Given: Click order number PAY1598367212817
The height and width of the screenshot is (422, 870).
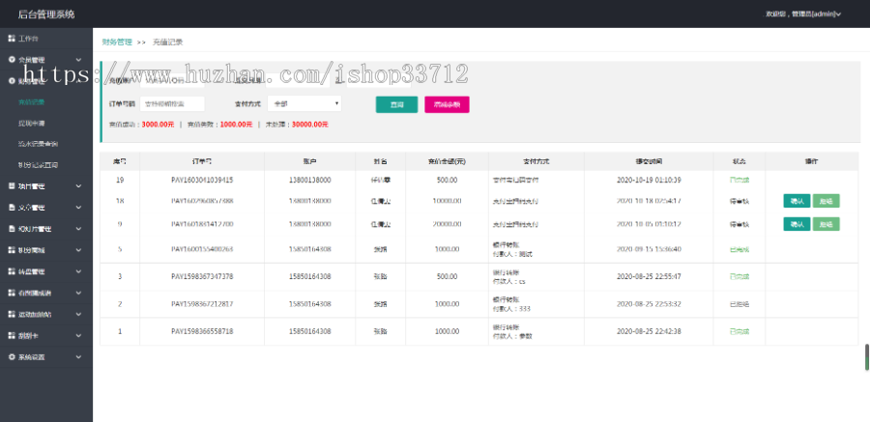Looking at the screenshot, I should point(202,304).
